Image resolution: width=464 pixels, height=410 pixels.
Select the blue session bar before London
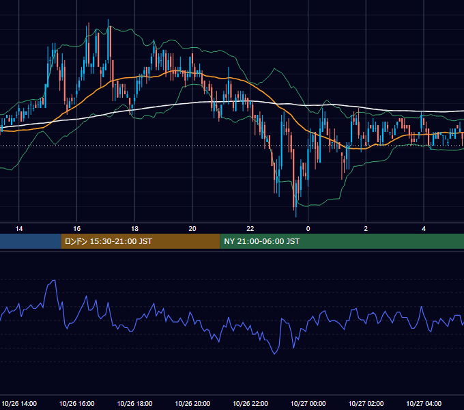click(31, 241)
